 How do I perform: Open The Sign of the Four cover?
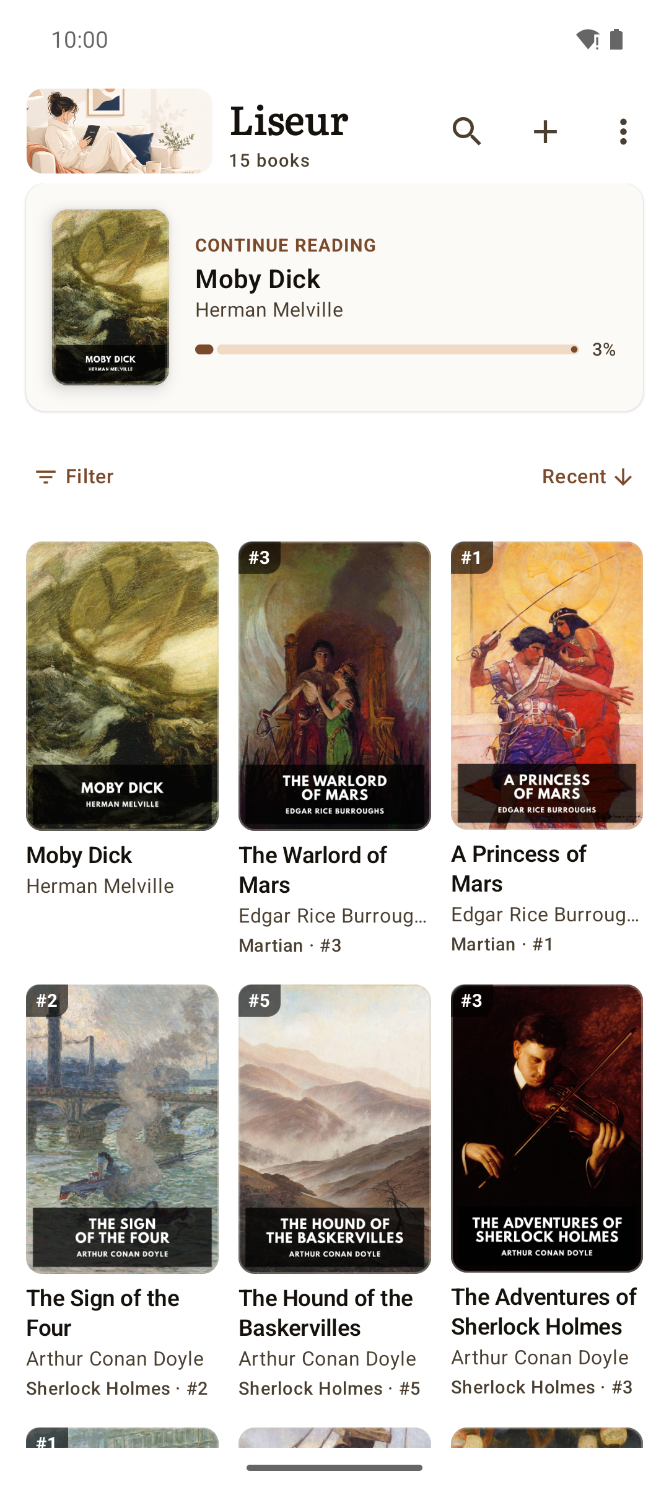[x=122, y=1129]
